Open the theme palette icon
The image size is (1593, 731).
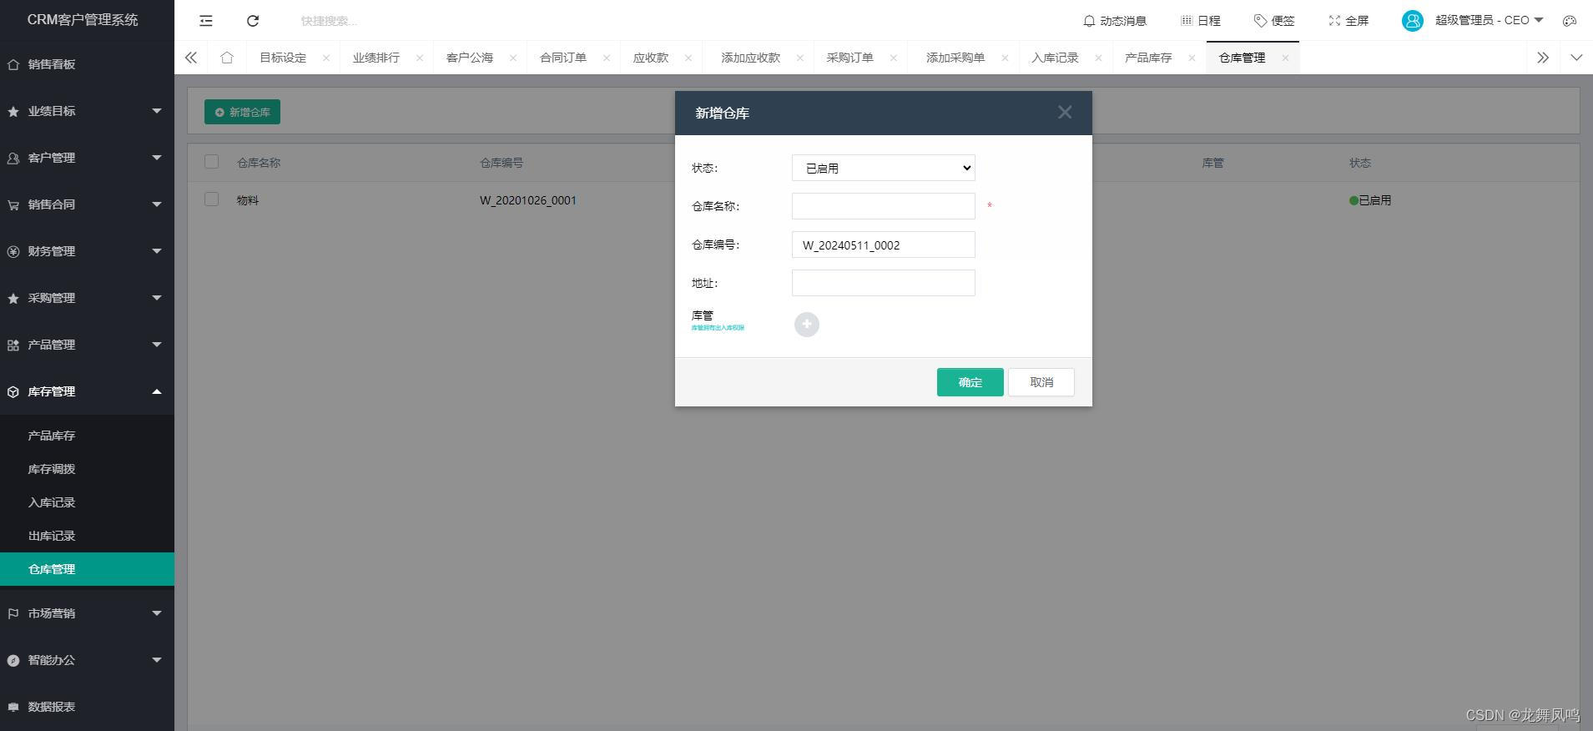pos(1570,21)
